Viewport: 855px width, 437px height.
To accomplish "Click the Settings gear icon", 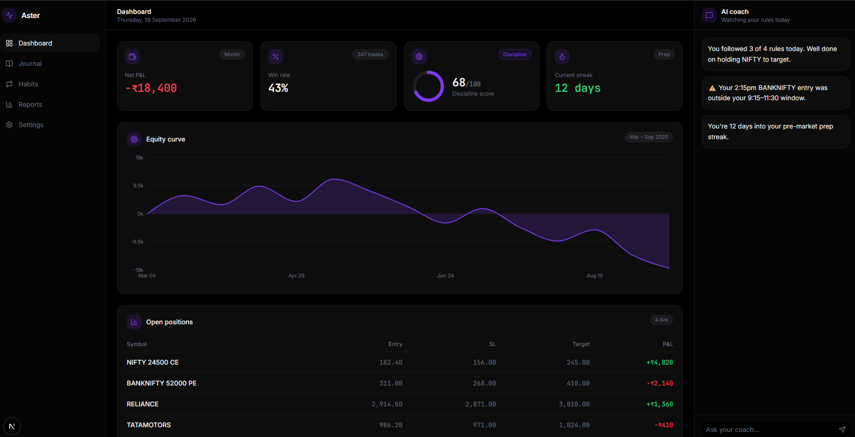I will (9, 125).
